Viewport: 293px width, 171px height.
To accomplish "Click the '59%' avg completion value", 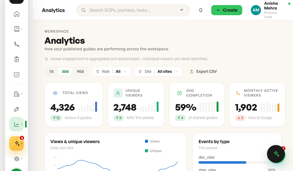I will point(186,107).
